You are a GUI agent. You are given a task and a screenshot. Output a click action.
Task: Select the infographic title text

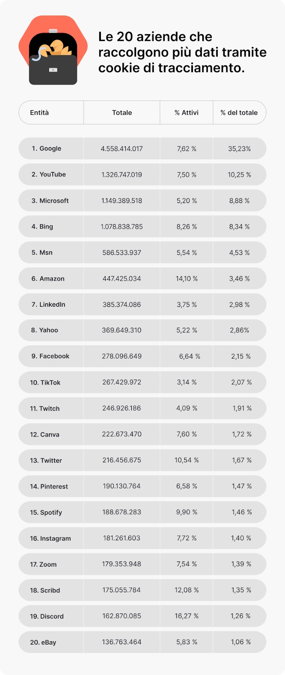(x=182, y=52)
